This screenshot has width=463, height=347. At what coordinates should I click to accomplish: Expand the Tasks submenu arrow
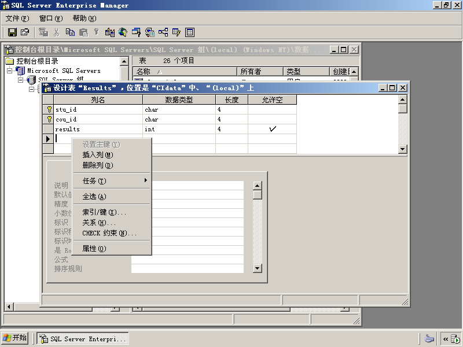[x=146, y=180]
